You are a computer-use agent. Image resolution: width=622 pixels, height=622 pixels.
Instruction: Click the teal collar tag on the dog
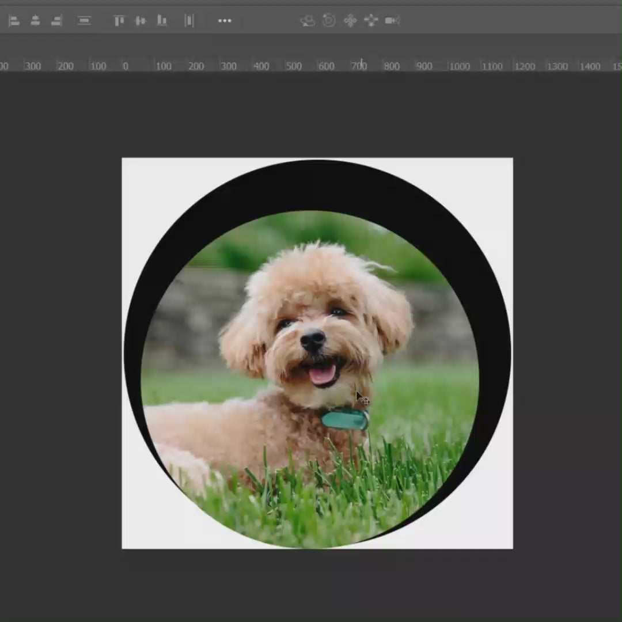[345, 419]
